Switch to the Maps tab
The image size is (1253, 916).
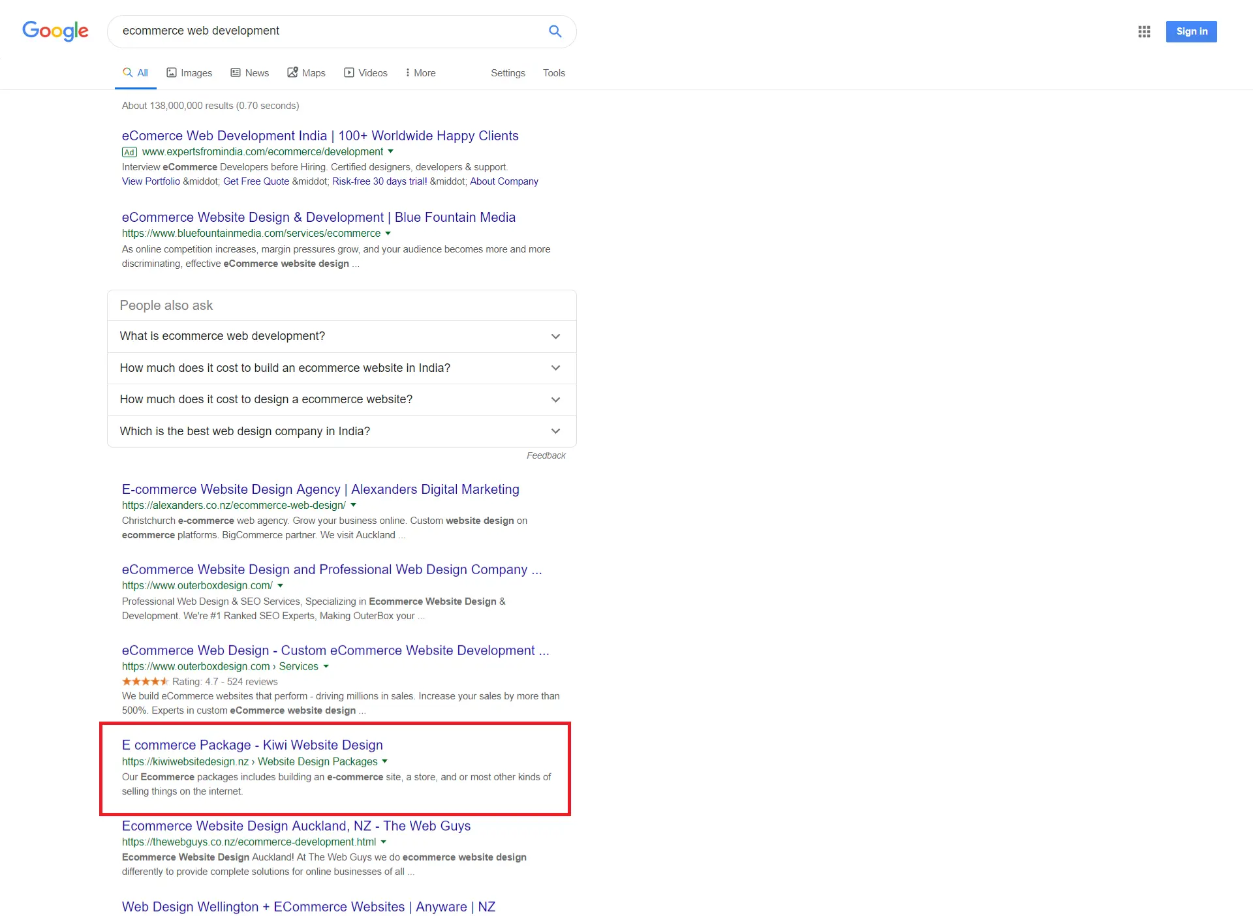tap(307, 73)
